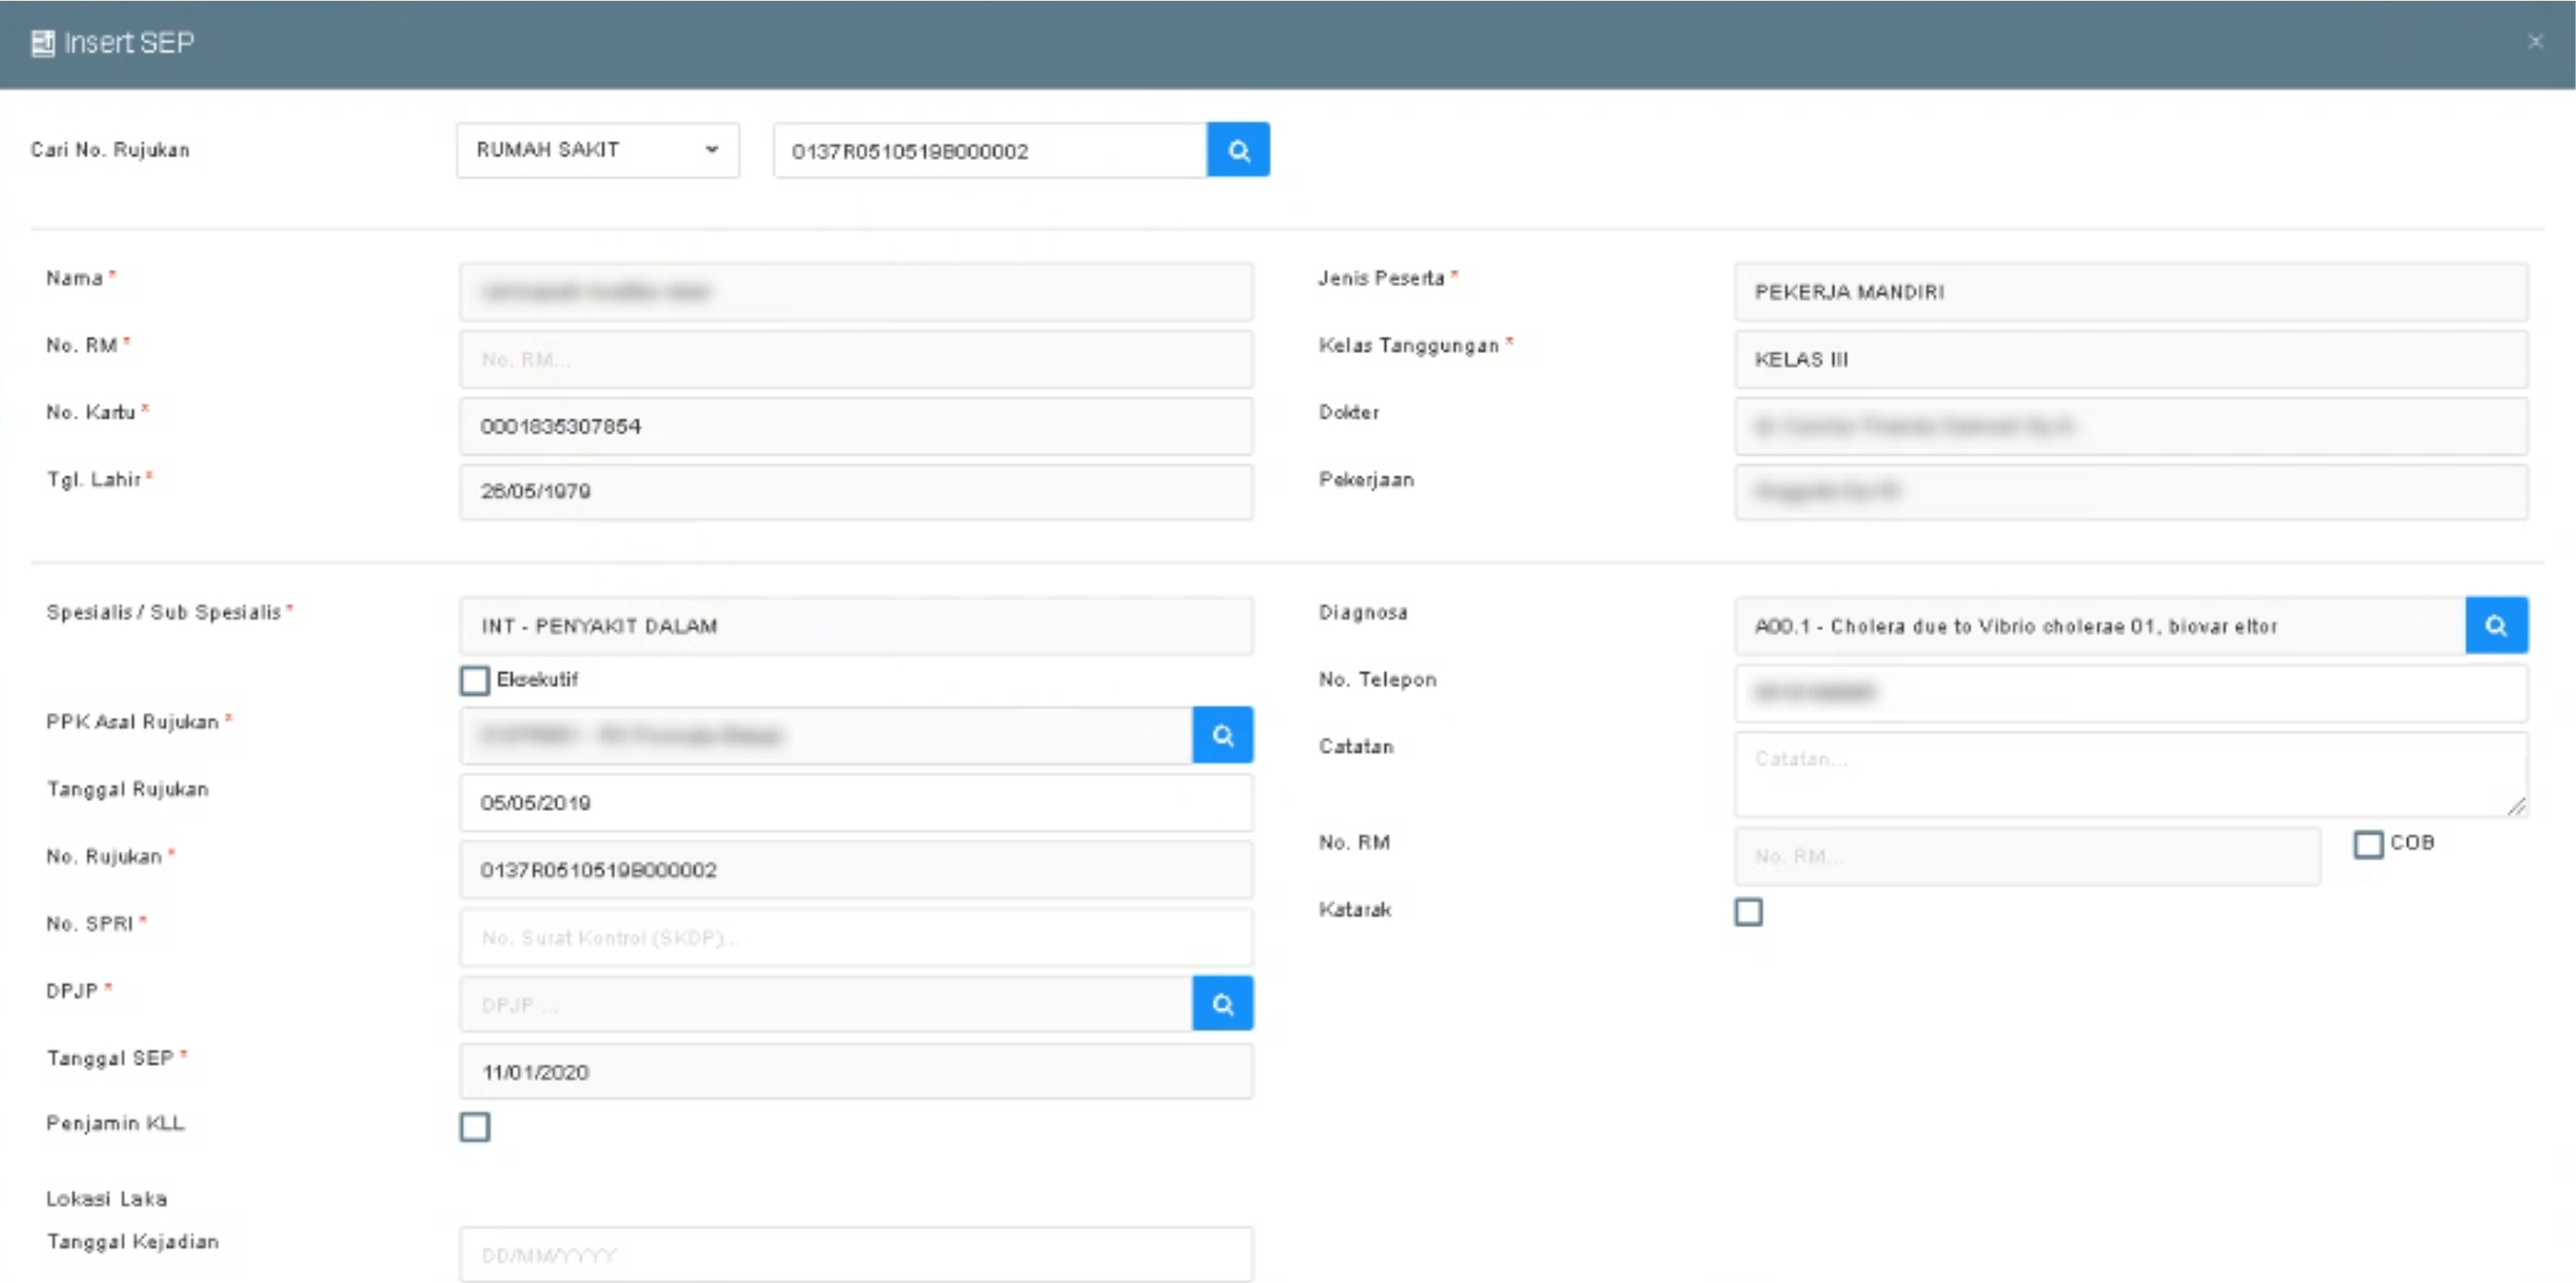Enable the COB checkbox
This screenshot has width=2576, height=1283.
(2368, 845)
